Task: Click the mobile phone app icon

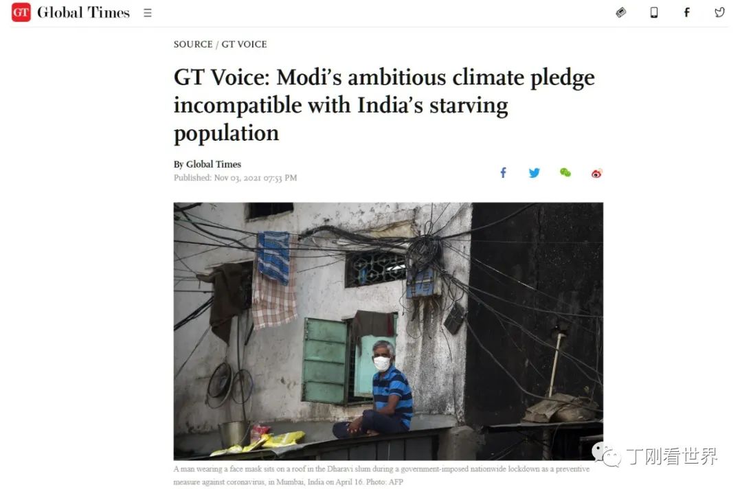Action: 654,12
